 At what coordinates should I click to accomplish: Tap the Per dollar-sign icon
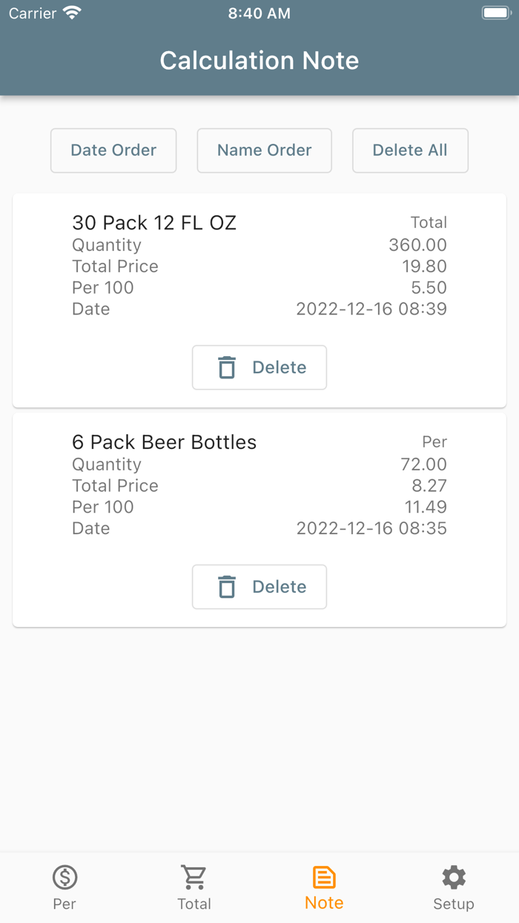click(65, 878)
